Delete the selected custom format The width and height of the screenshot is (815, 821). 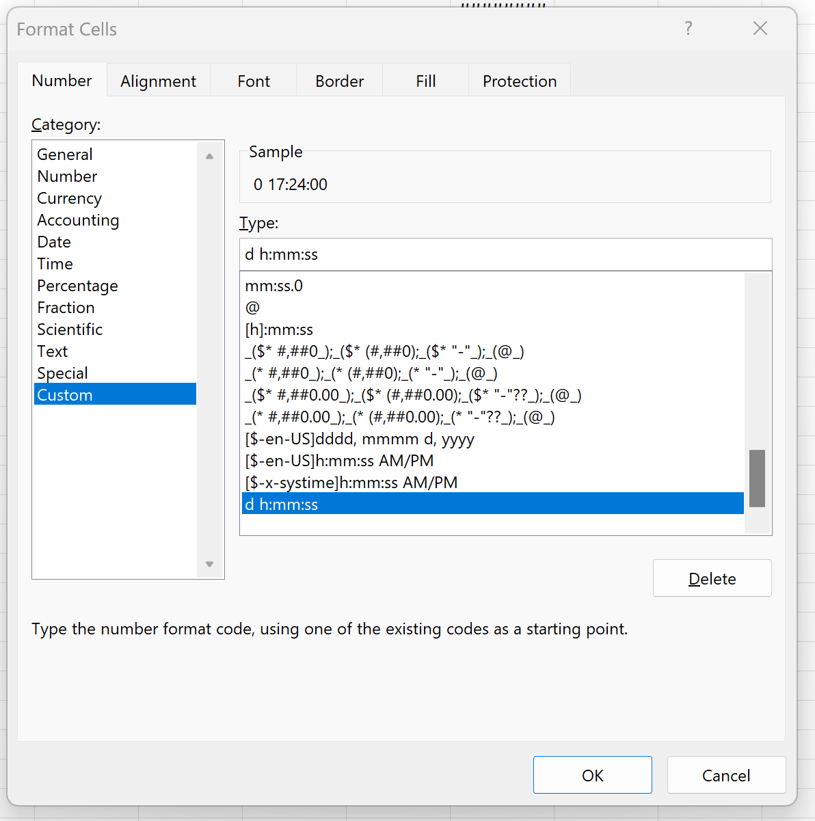712,578
